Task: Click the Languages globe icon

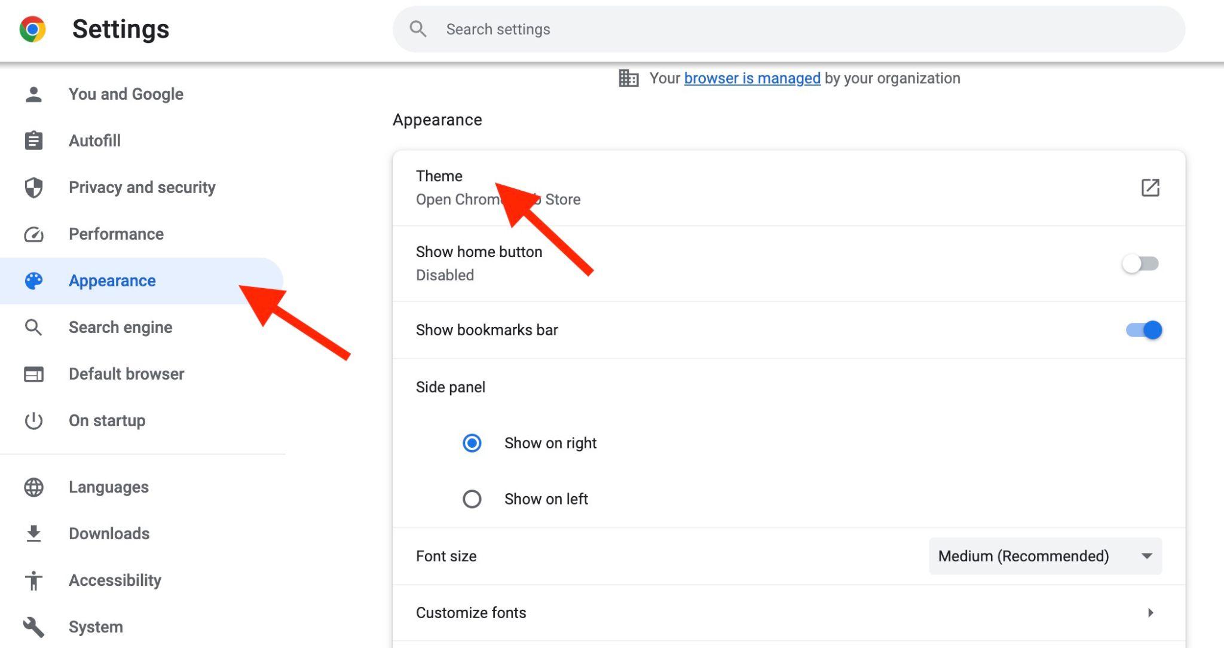Action: coord(33,487)
